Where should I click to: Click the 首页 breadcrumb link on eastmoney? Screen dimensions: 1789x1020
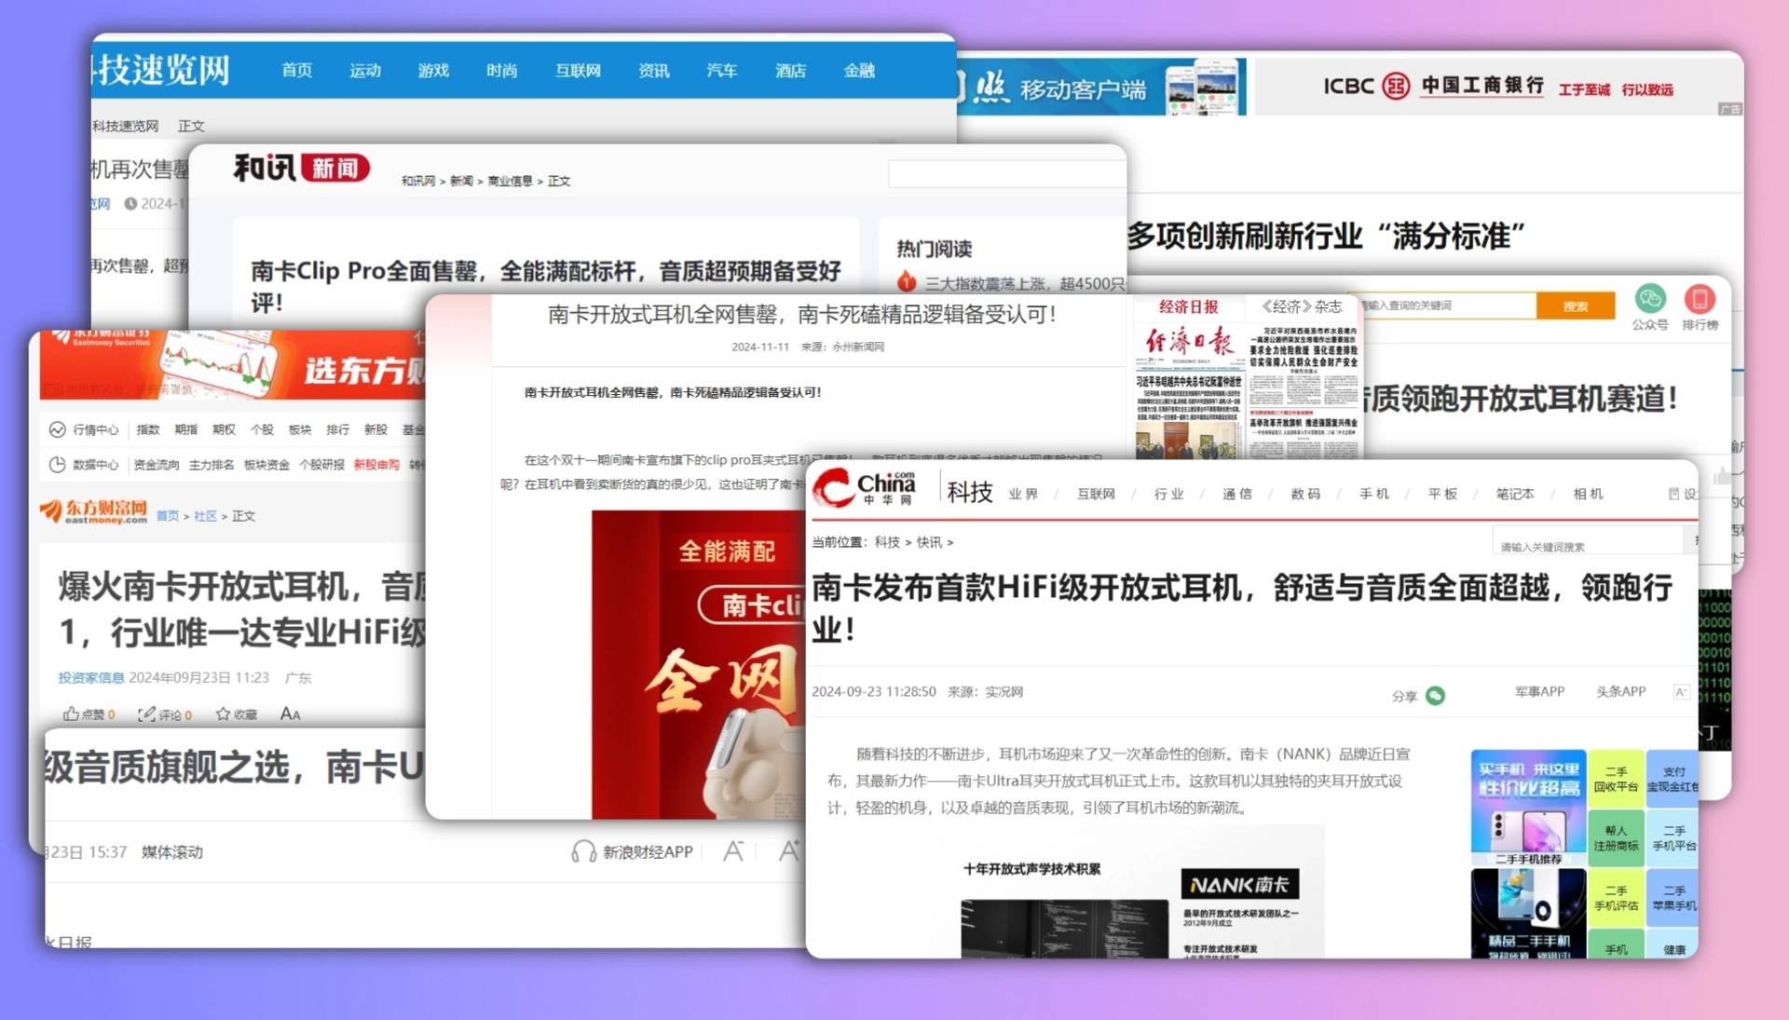coord(167,516)
